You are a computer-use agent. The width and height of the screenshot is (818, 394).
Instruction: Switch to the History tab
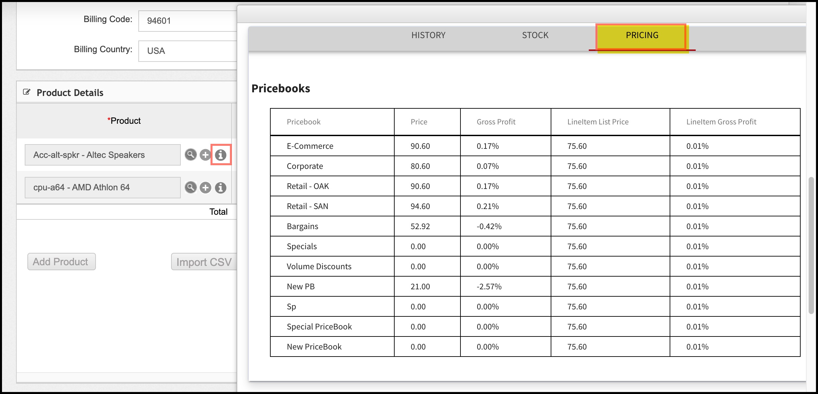tap(428, 35)
